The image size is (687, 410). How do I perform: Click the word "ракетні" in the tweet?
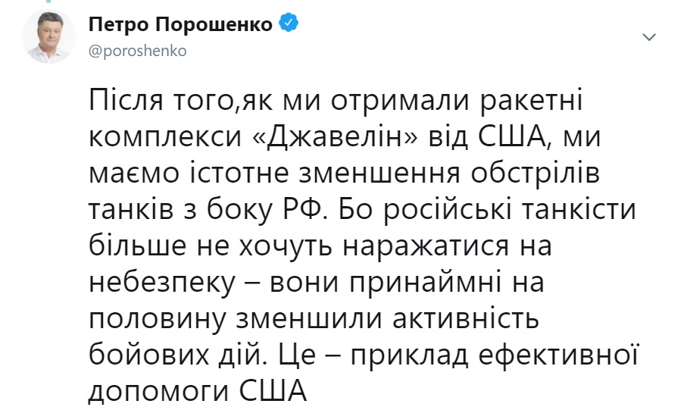532,102
